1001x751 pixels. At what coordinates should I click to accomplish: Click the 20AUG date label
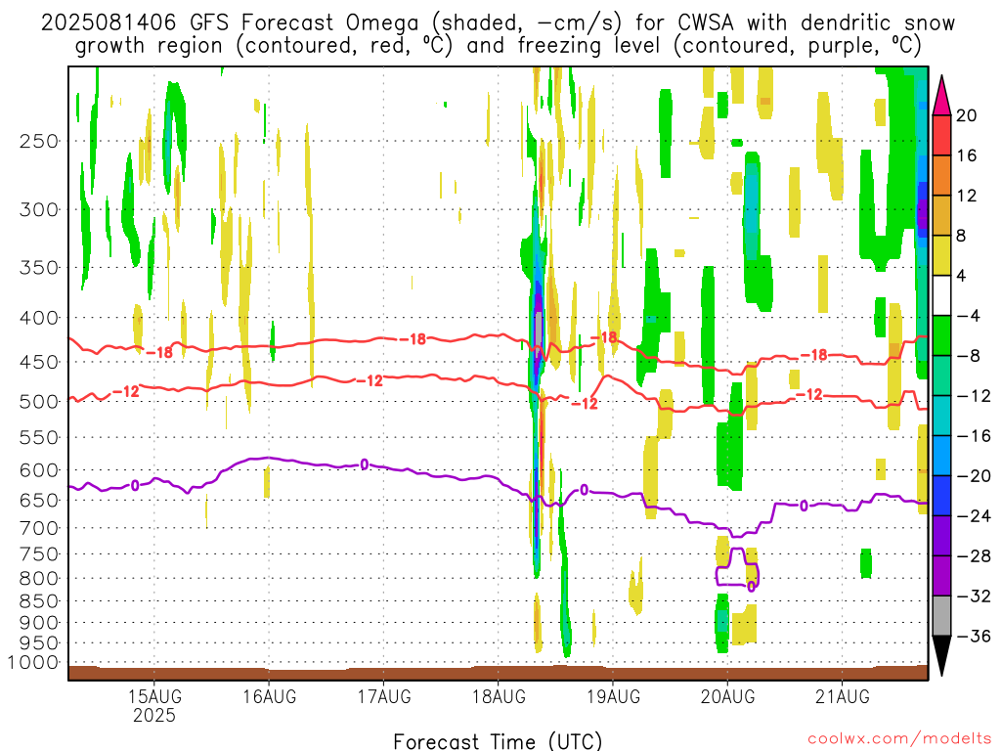click(727, 696)
